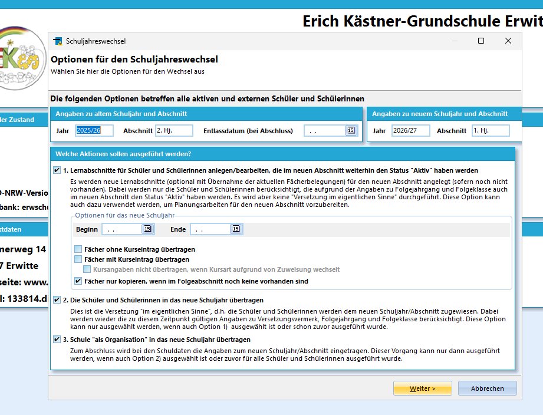Image resolution: width=543 pixels, height=415 pixels.
Task: Click text 'Wählen Sie hier die Optionen'
Action: point(127,71)
